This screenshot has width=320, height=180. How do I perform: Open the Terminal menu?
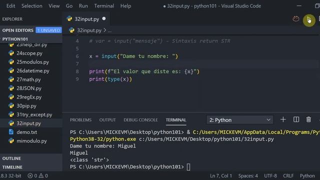pyautogui.click(x=104, y=6)
